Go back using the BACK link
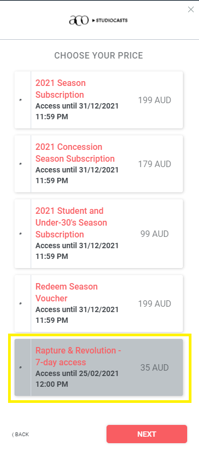 pos(20,435)
